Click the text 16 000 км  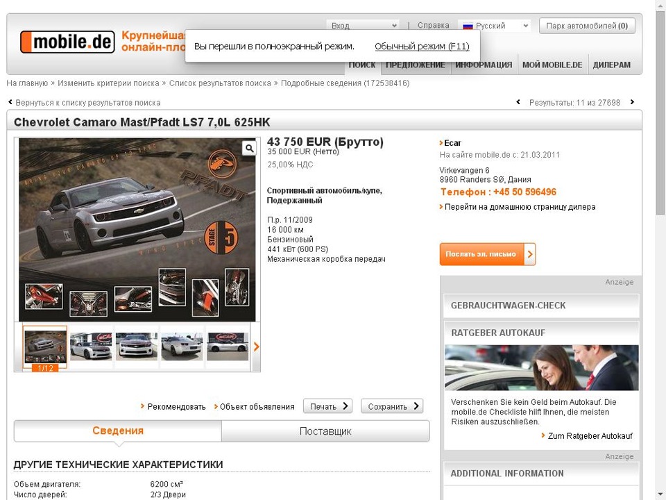point(285,230)
